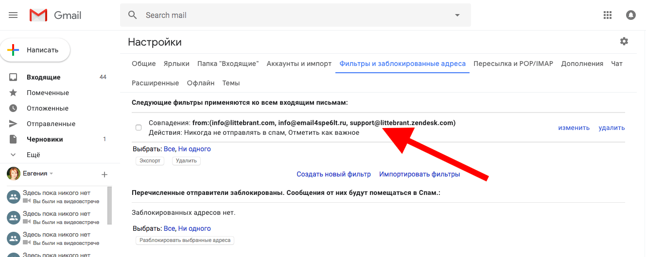Open the Евгения account status dropdown
The height and width of the screenshot is (257, 646).
[x=51, y=174]
